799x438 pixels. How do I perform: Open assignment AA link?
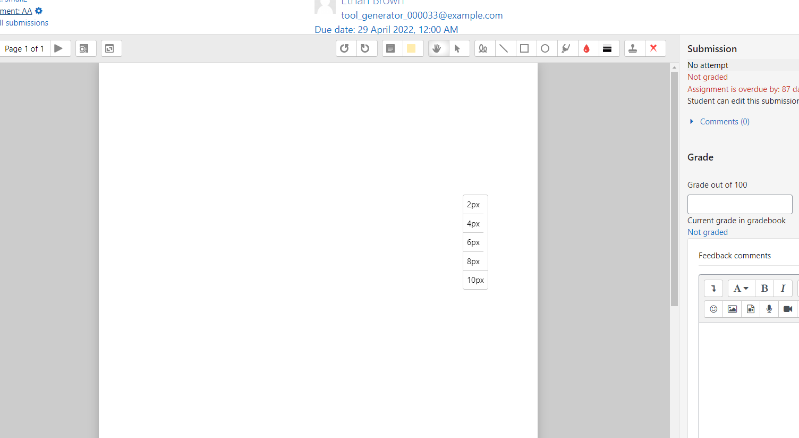tap(16, 11)
